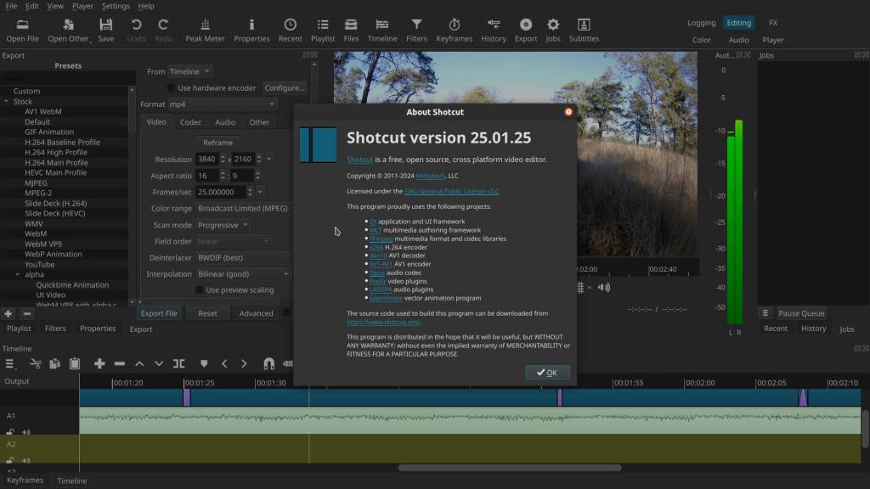870x489 pixels.
Task: Open the Interpolation Bilinear dropdown
Action: [x=244, y=274]
